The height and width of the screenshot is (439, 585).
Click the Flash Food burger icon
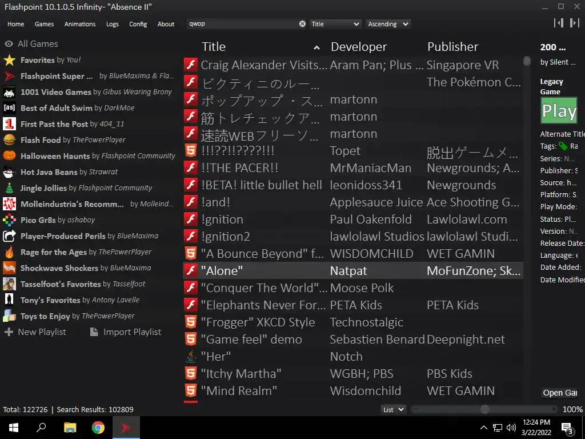9,140
